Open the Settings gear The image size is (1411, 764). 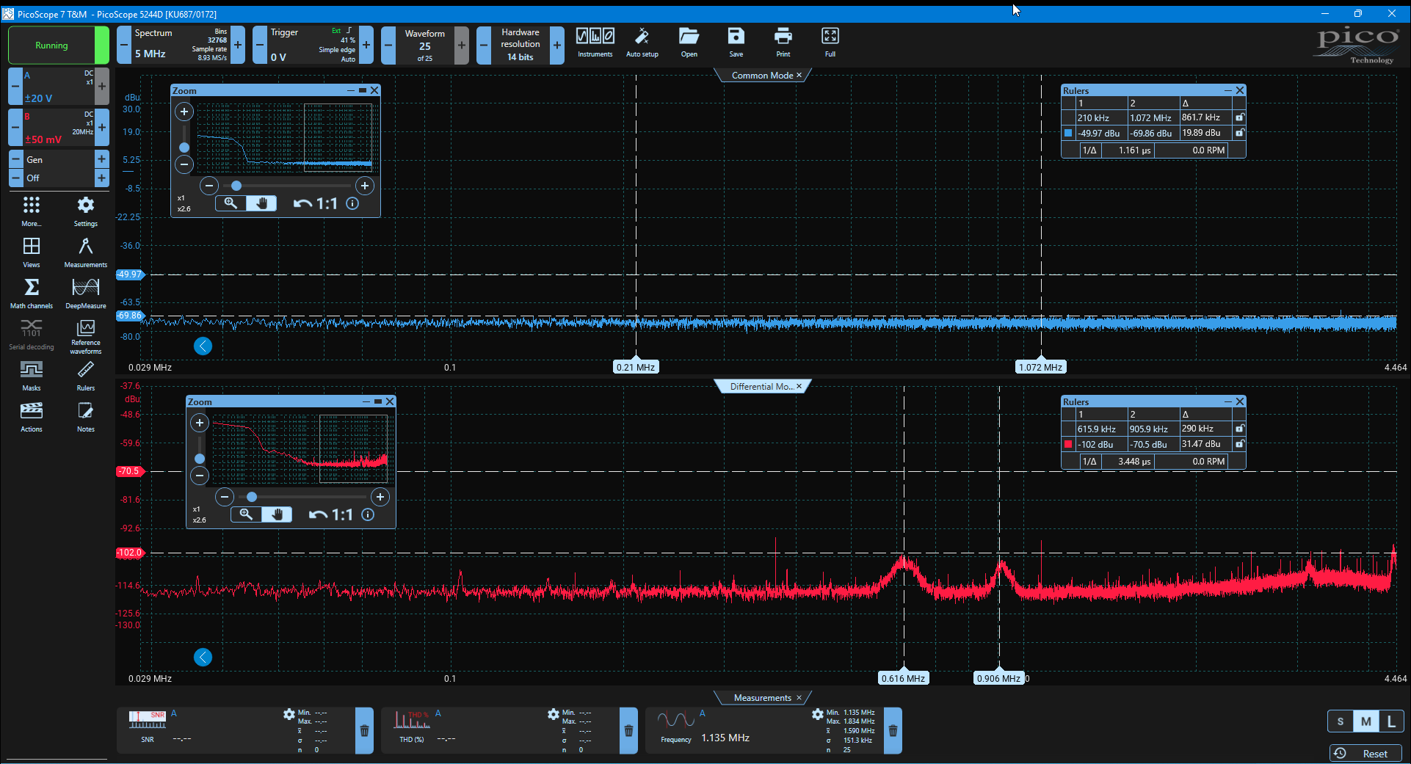point(86,211)
